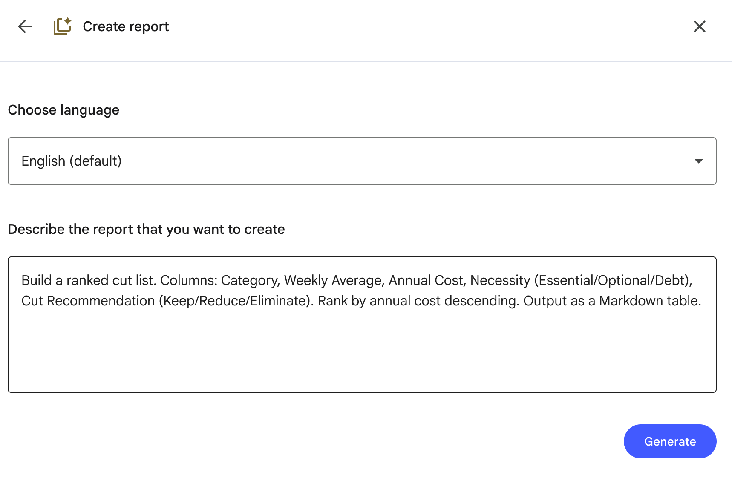732x478 pixels.
Task: Go back using the left arrow icon
Action: click(25, 26)
